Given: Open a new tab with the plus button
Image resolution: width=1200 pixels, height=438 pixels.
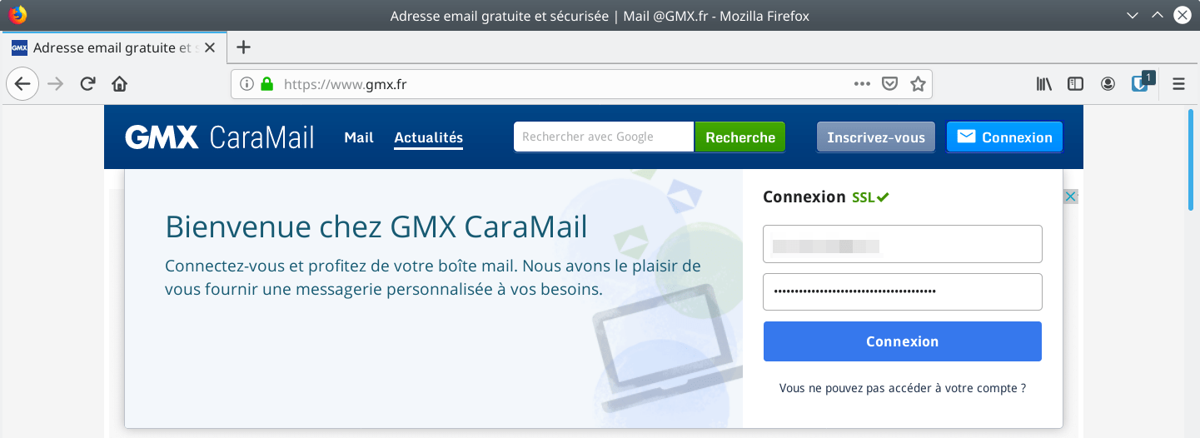Looking at the screenshot, I should coord(243,47).
